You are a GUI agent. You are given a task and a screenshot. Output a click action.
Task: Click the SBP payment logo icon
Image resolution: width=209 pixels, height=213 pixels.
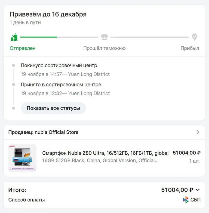(186, 200)
